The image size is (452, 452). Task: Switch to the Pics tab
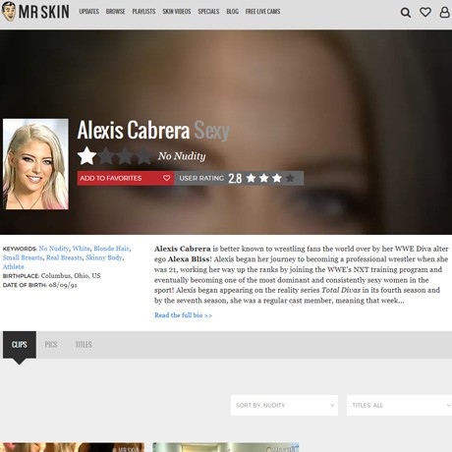click(51, 345)
